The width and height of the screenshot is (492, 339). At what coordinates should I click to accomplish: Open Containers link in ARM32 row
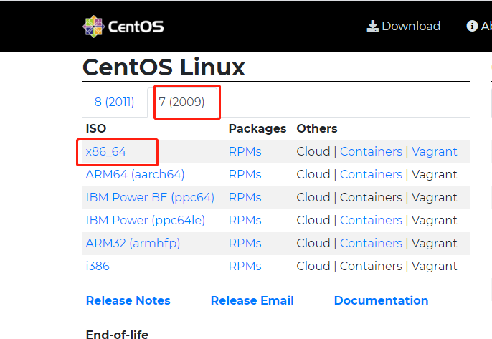(371, 243)
